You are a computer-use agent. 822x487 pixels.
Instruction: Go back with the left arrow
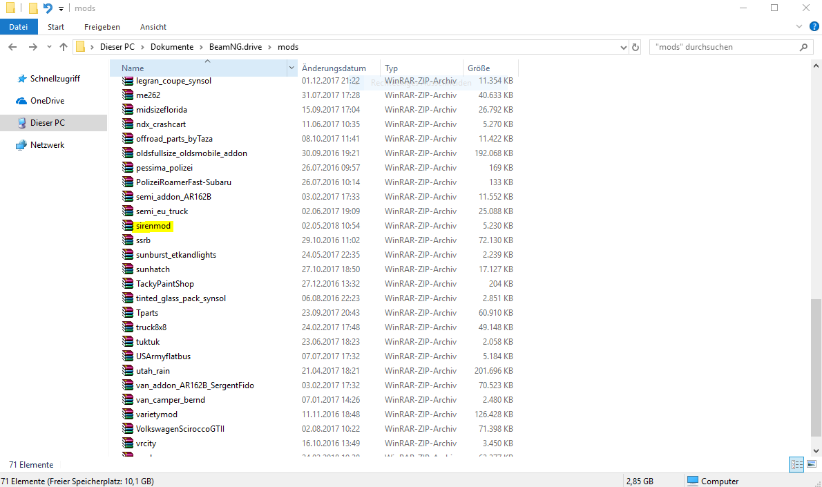point(12,47)
